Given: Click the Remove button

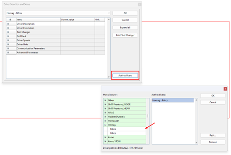Looking at the screenshot, I should click(x=213, y=142).
